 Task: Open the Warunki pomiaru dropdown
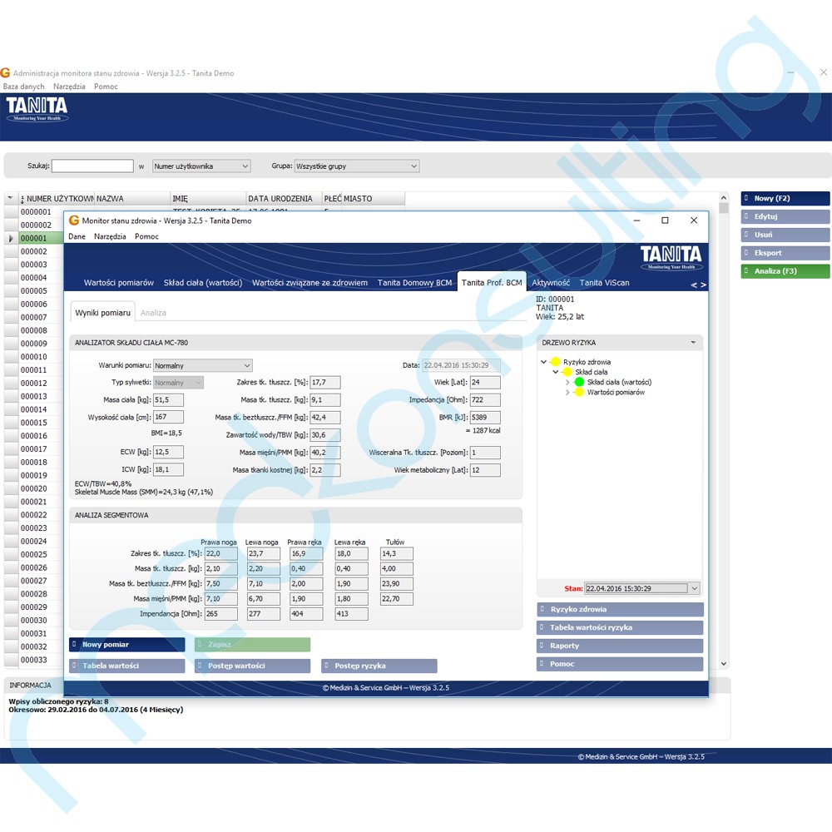tap(247, 365)
